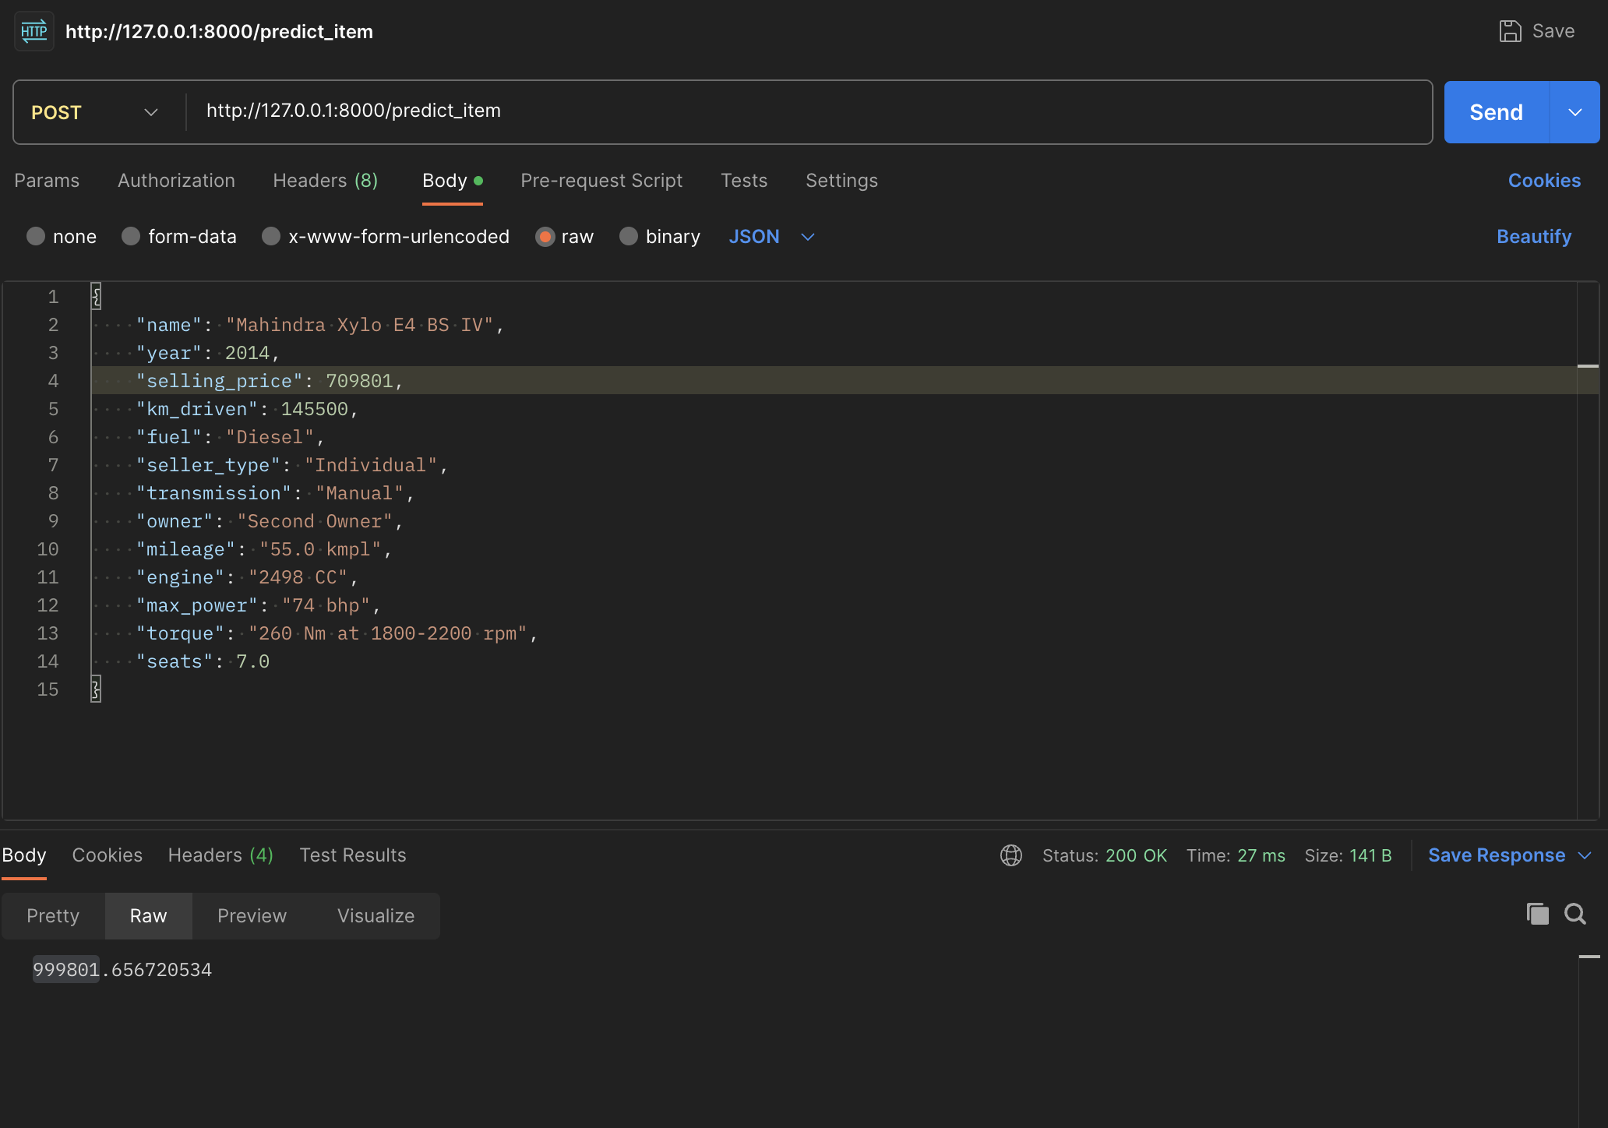The height and width of the screenshot is (1128, 1608).
Task: Click the "km_driven": 145500 line
Action: pyautogui.click(x=834, y=409)
